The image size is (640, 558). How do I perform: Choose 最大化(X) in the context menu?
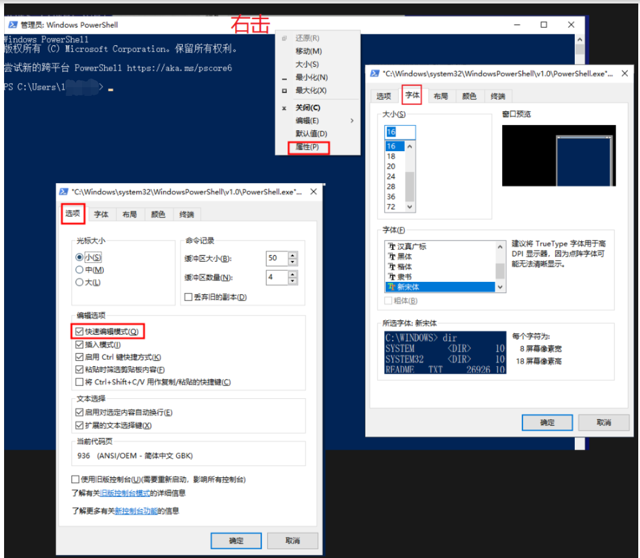point(311,90)
